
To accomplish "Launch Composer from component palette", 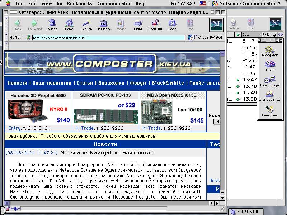I will click(270, 111).
